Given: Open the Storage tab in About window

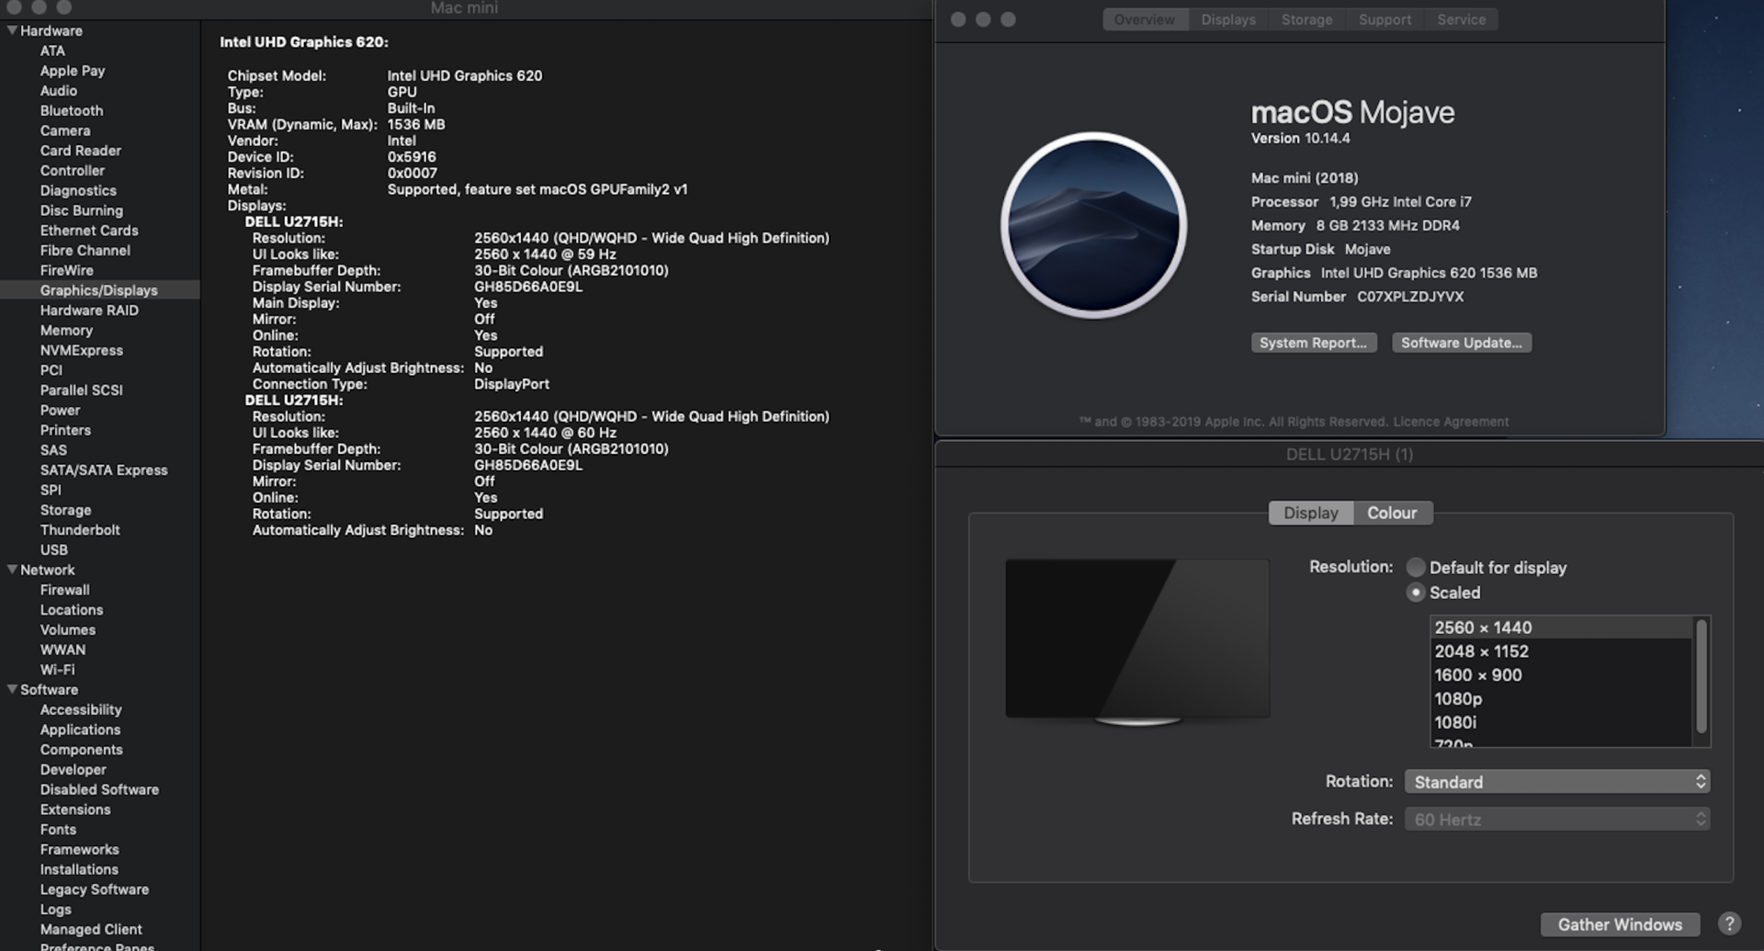Looking at the screenshot, I should pyautogui.click(x=1306, y=19).
